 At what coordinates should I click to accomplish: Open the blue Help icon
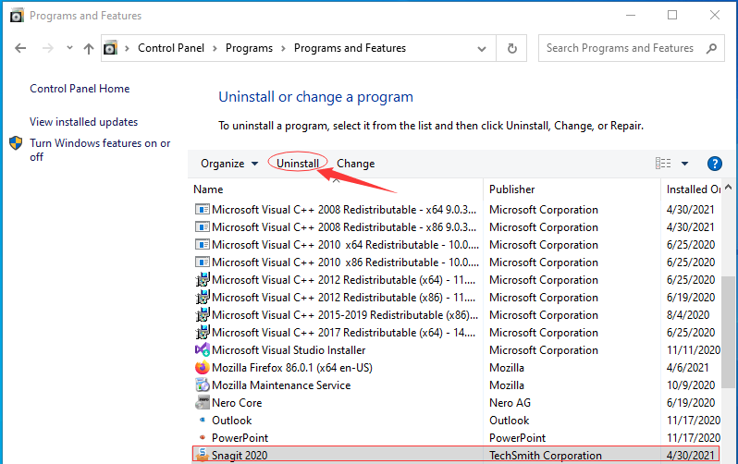(x=715, y=164)
